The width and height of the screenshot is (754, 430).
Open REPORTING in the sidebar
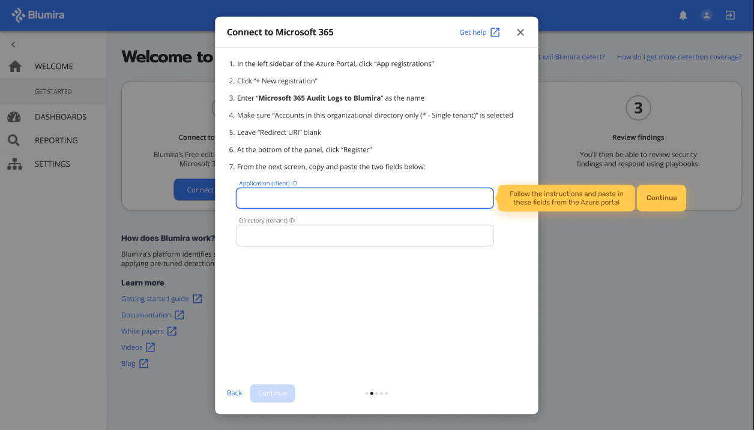pos(56,140)
